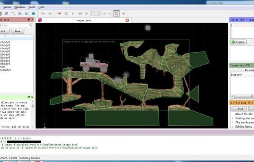The image size is (254, 162).
Task: Click the red arrow run button
Action: [x=59, y=14]
